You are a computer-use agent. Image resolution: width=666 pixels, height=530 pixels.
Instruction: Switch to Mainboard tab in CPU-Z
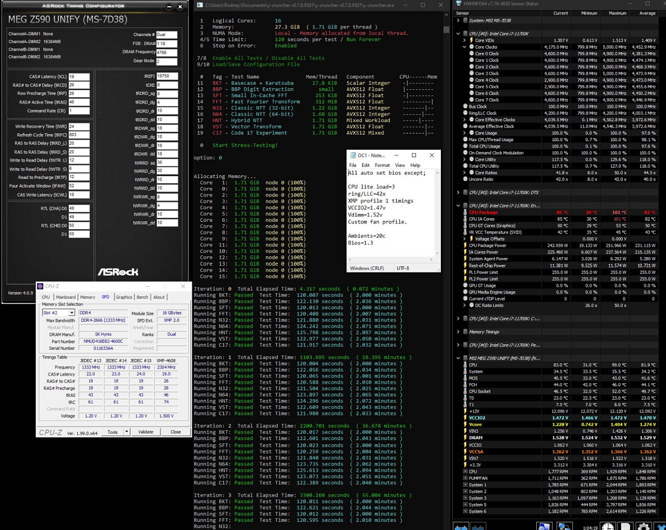[x=66, y=297]
